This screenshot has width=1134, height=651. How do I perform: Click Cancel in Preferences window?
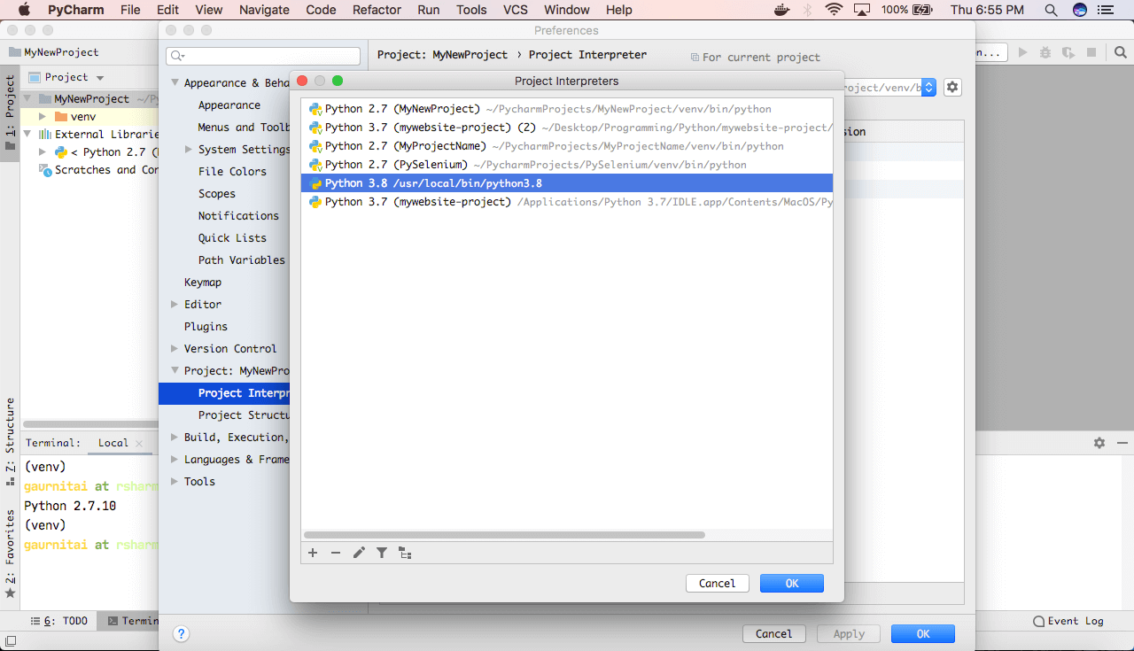[x=773, y=633]
